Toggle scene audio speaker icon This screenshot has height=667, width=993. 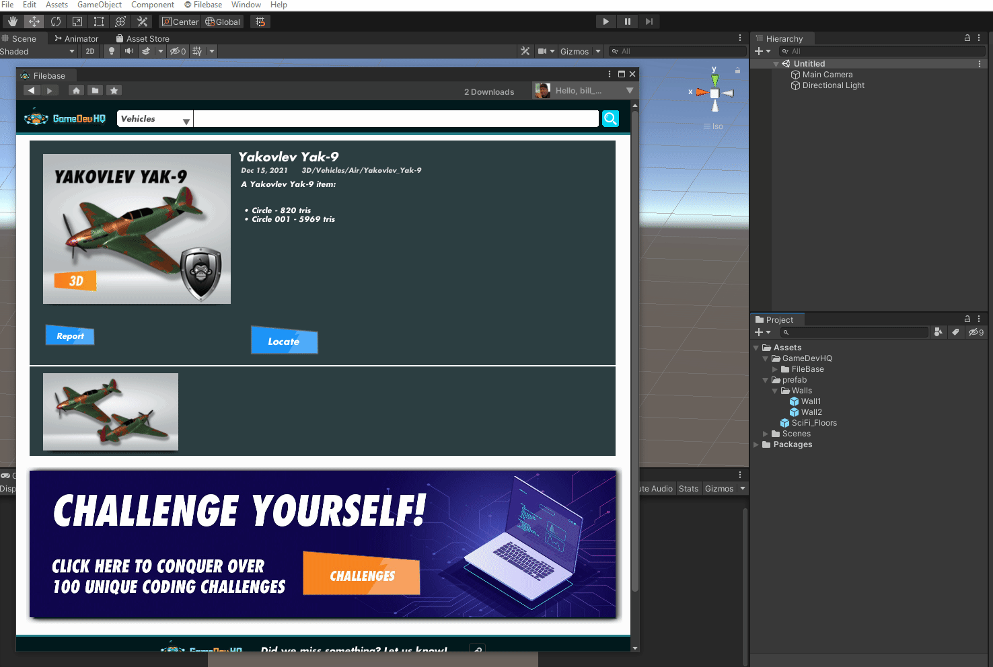[x=129, y=51]
